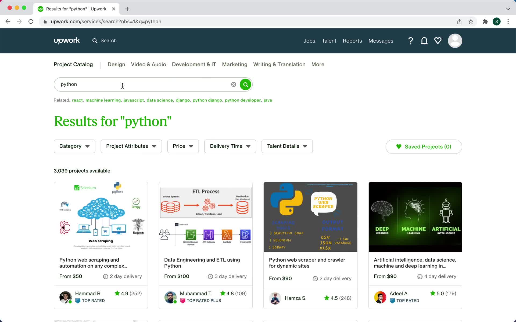Click the Upwork logo in the header
Image resolution: width=516 pixels, height=322 pixels.
67,41
